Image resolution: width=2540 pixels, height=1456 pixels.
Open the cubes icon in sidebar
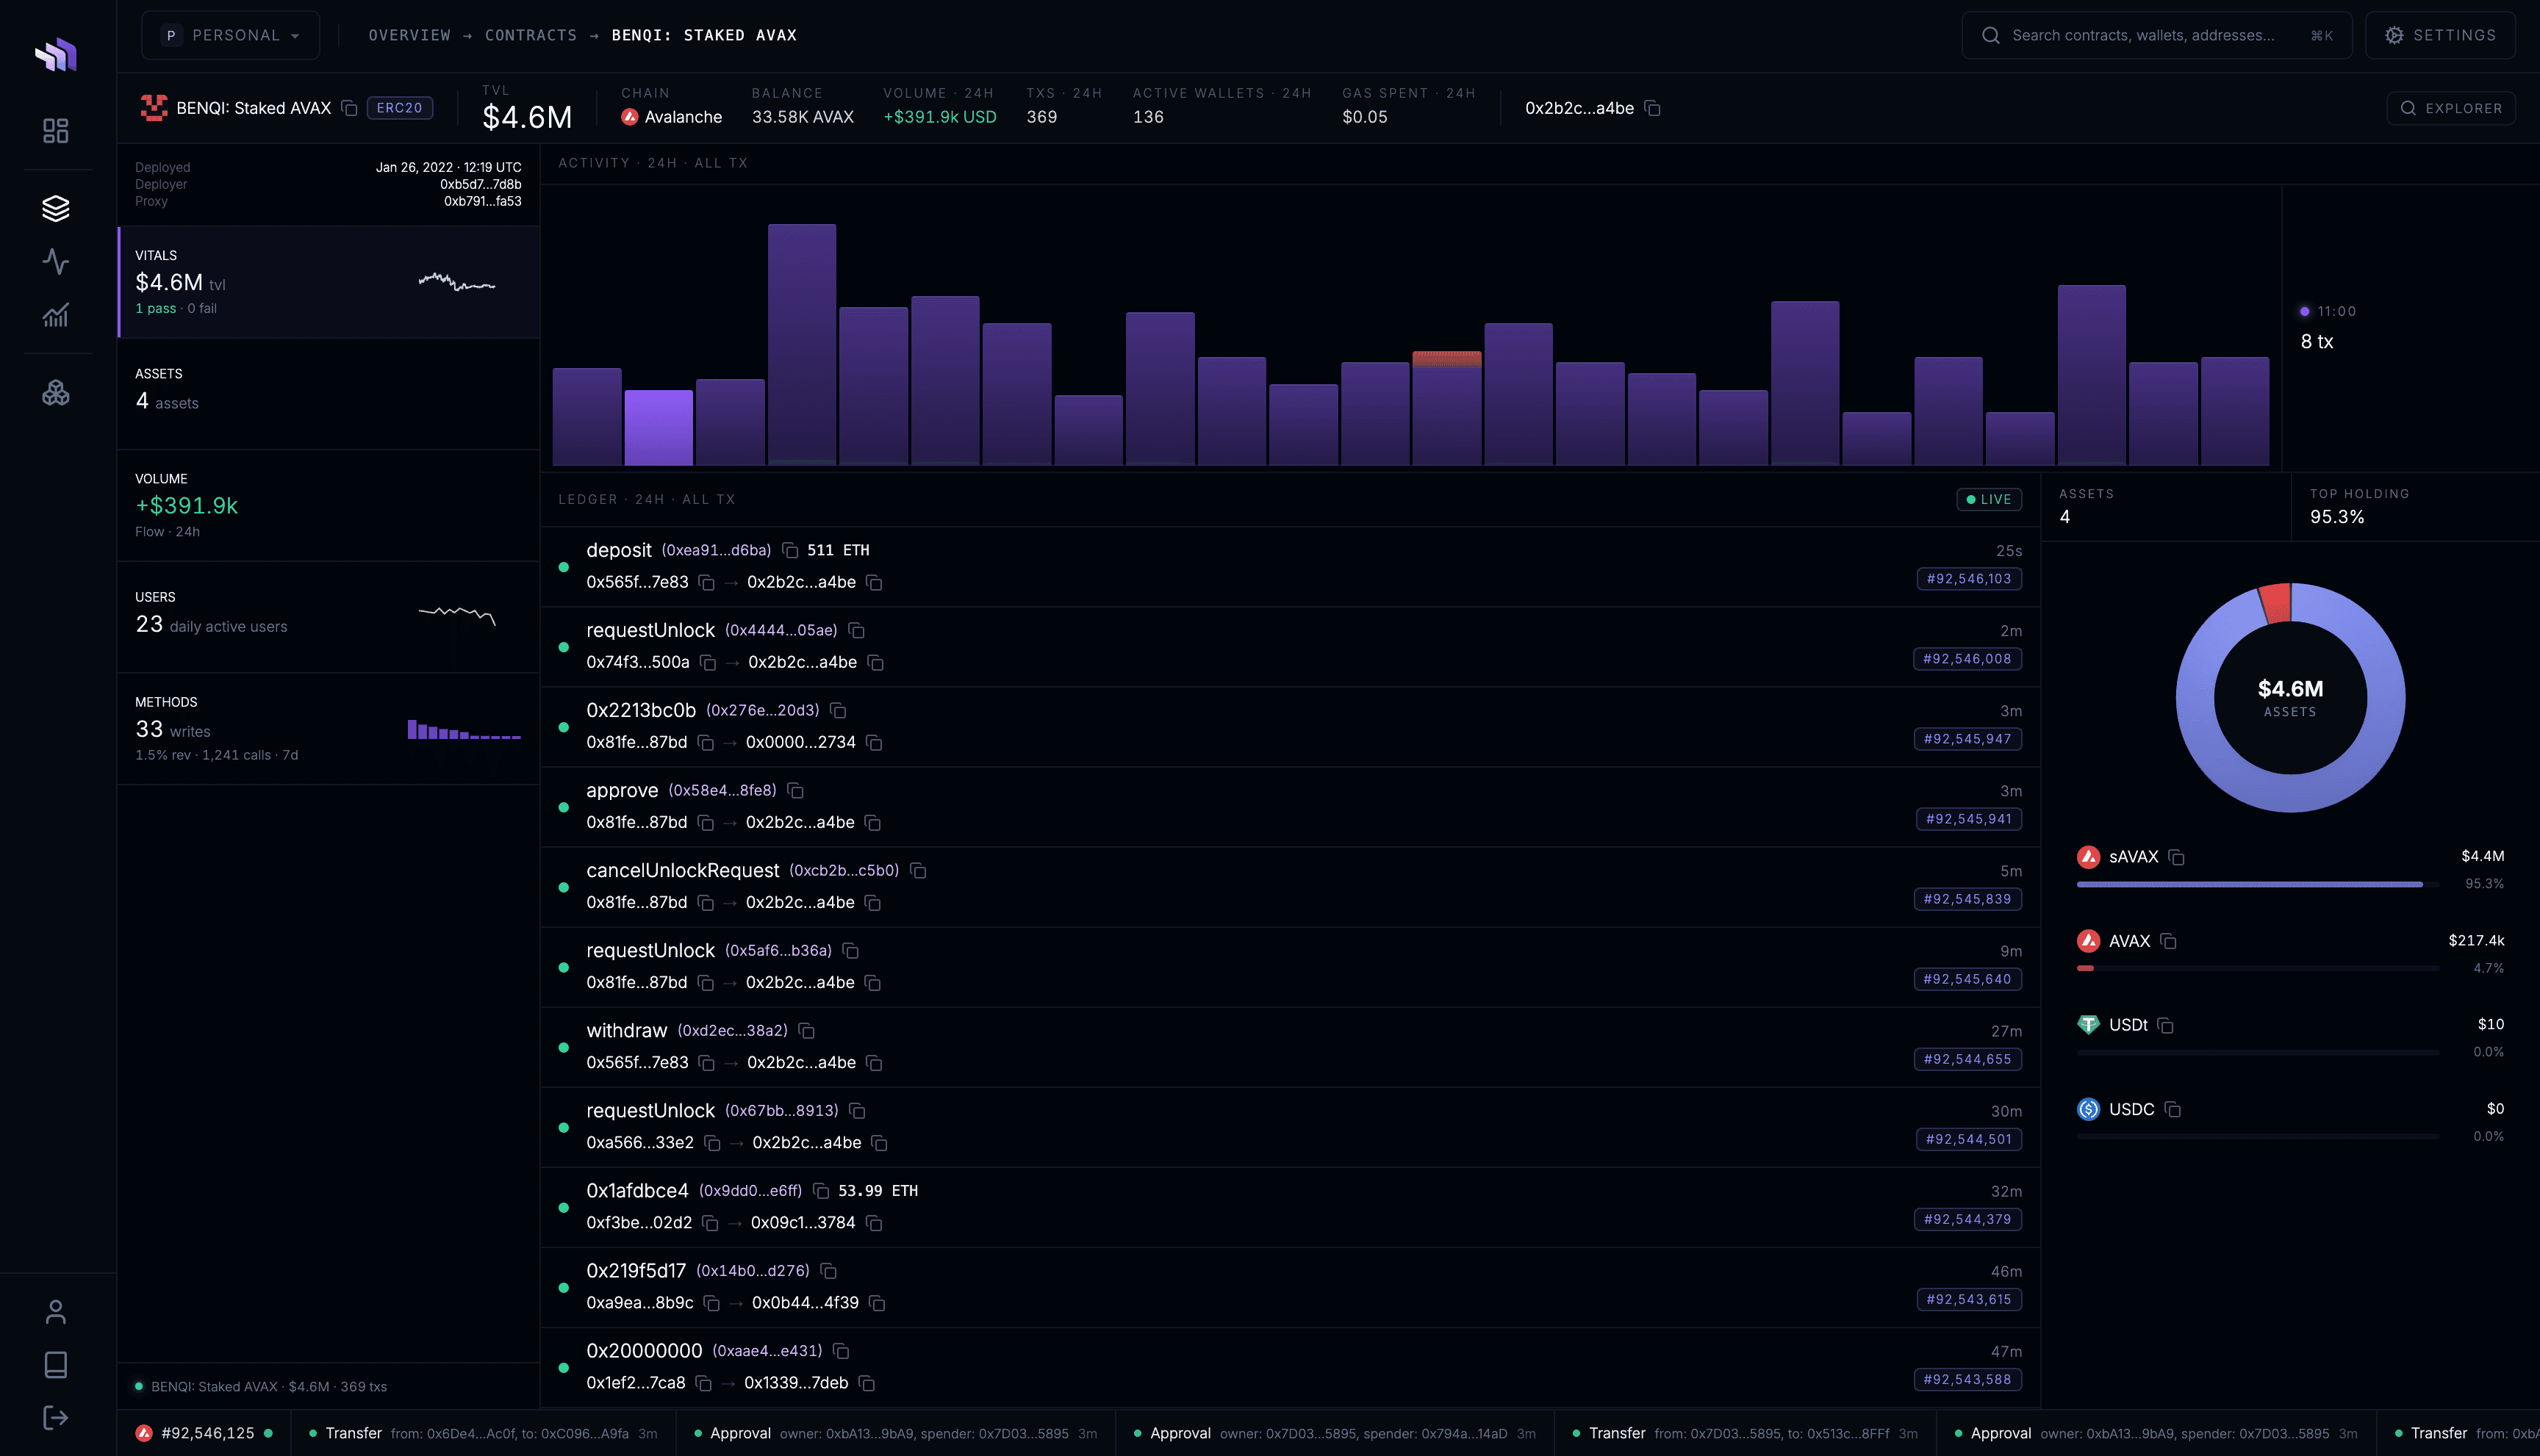click(x=56, y=393)
